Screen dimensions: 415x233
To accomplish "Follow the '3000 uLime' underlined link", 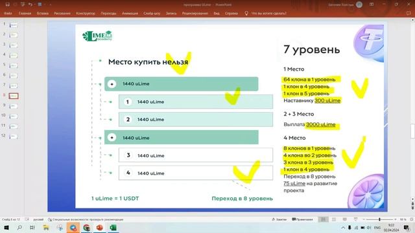I will 320,124.
